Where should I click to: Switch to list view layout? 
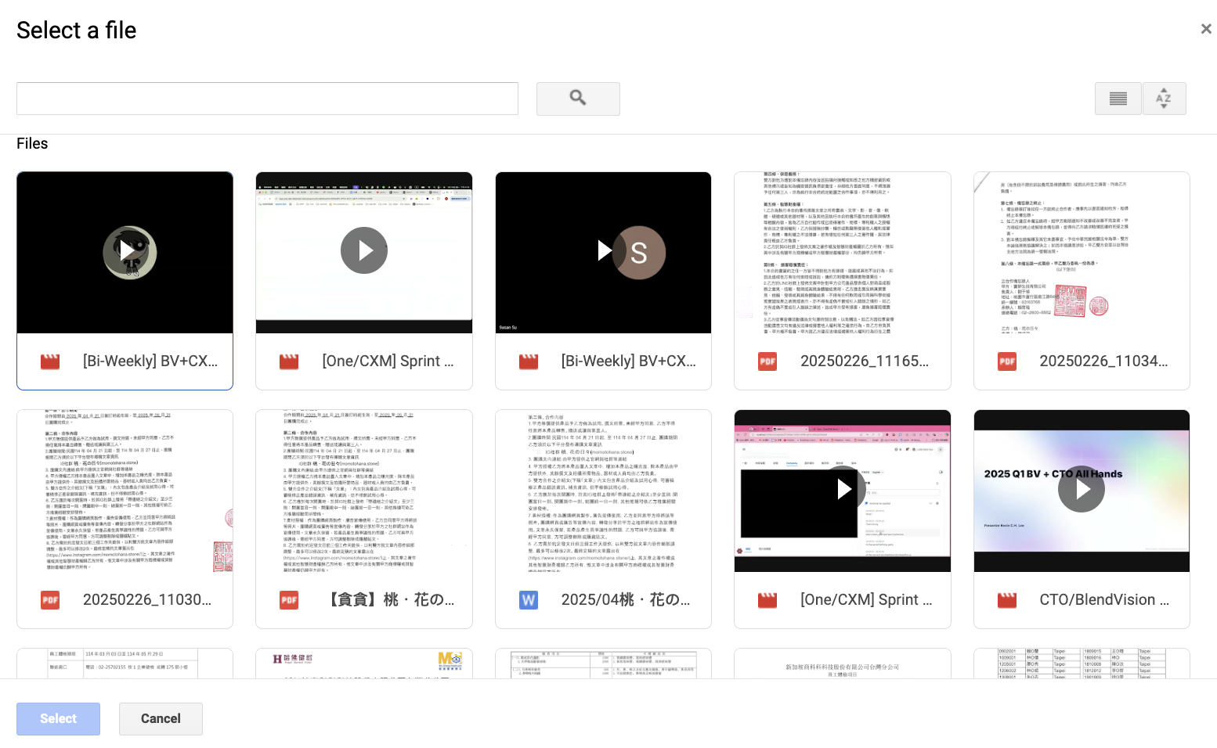tap(1118, 99)
